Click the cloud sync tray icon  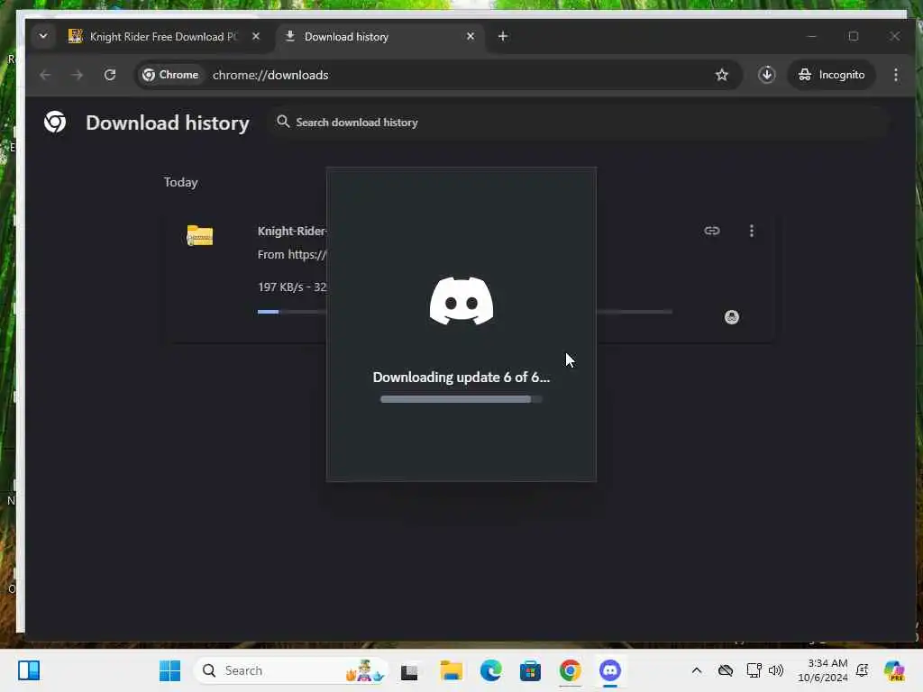tap(726, 670)
